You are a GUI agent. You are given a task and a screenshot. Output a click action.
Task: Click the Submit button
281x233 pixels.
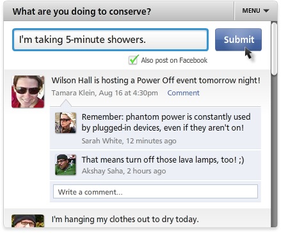[x=238, y=40]
